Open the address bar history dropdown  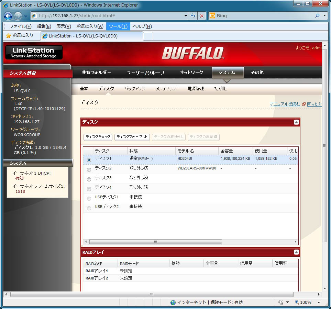coord(186,15)
